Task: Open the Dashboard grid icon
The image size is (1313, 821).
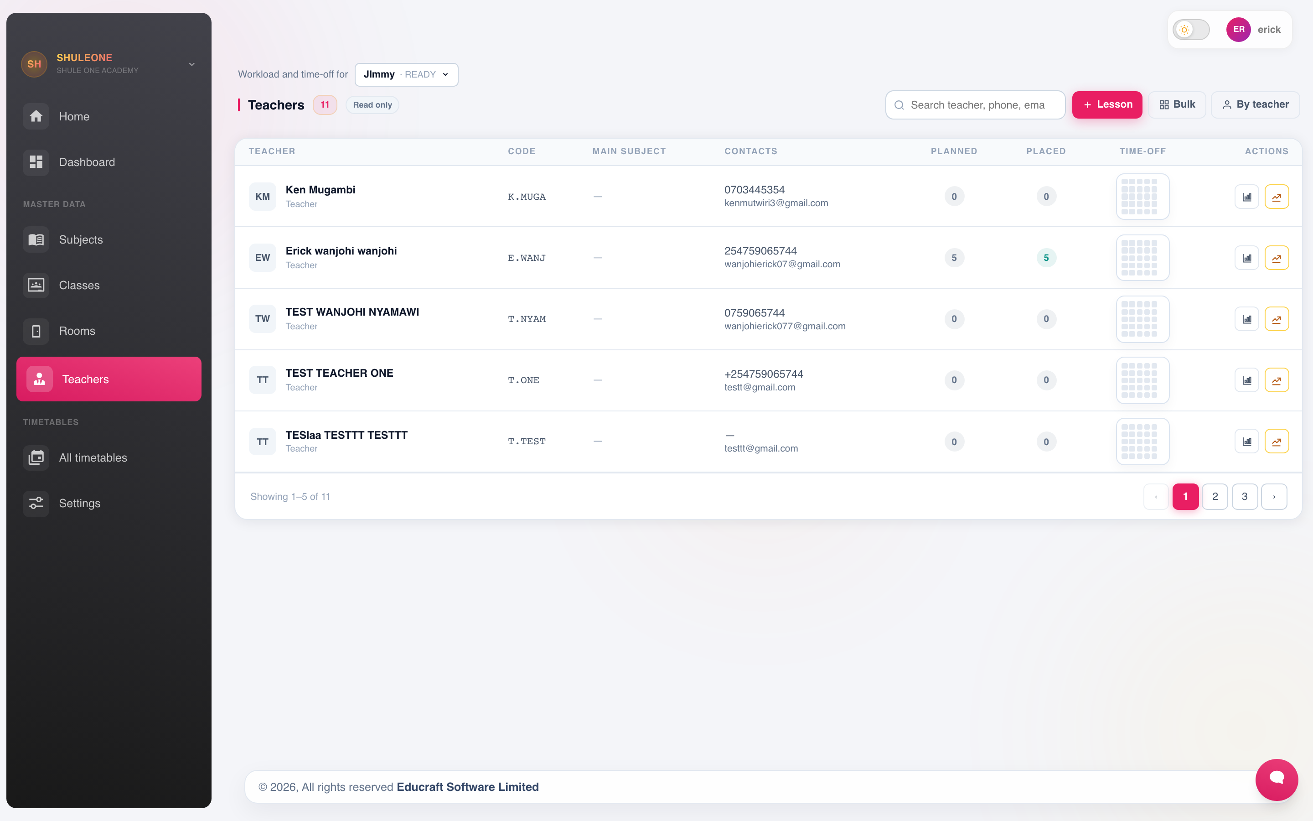Action: point(36,162)
